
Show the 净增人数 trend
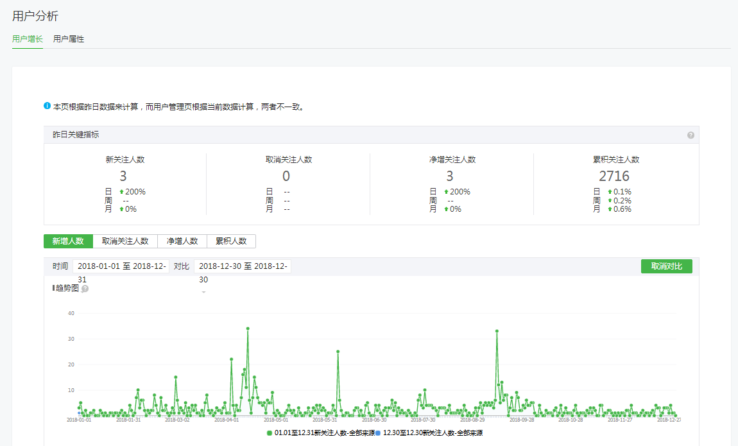182,241
